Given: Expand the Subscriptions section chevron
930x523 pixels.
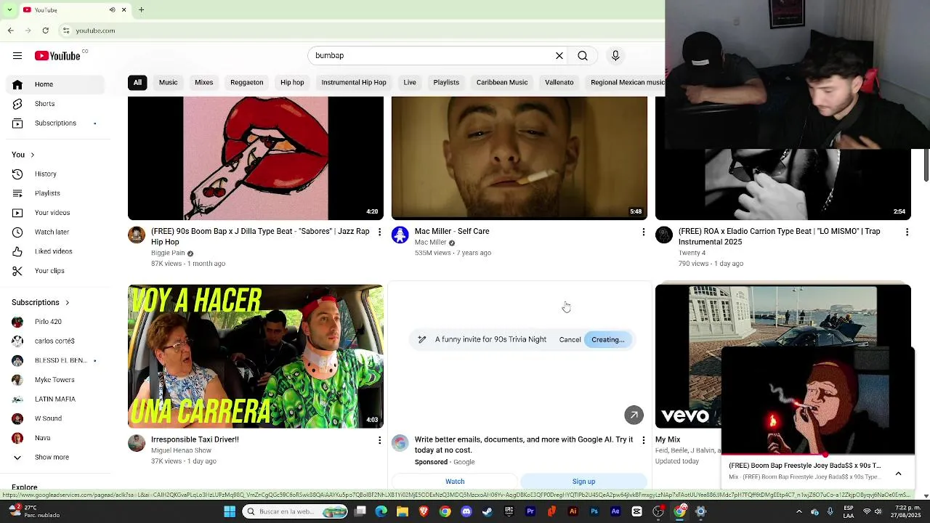Looking at the screenshot, I should [67, 302].
